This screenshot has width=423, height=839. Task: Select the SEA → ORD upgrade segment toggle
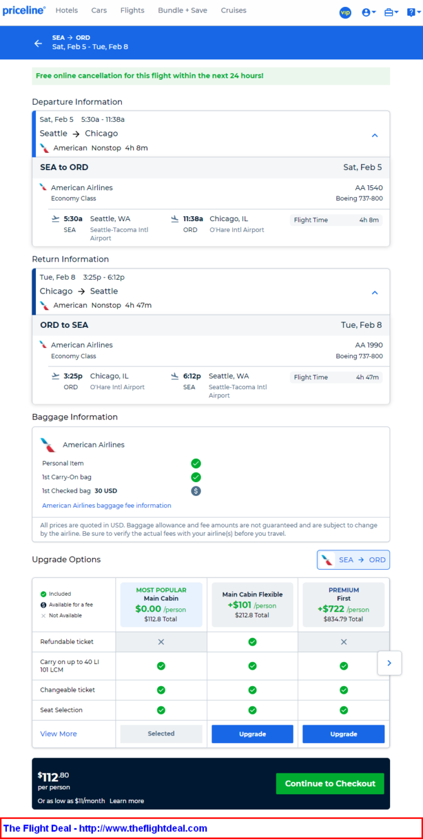click(x=354, y=560)
